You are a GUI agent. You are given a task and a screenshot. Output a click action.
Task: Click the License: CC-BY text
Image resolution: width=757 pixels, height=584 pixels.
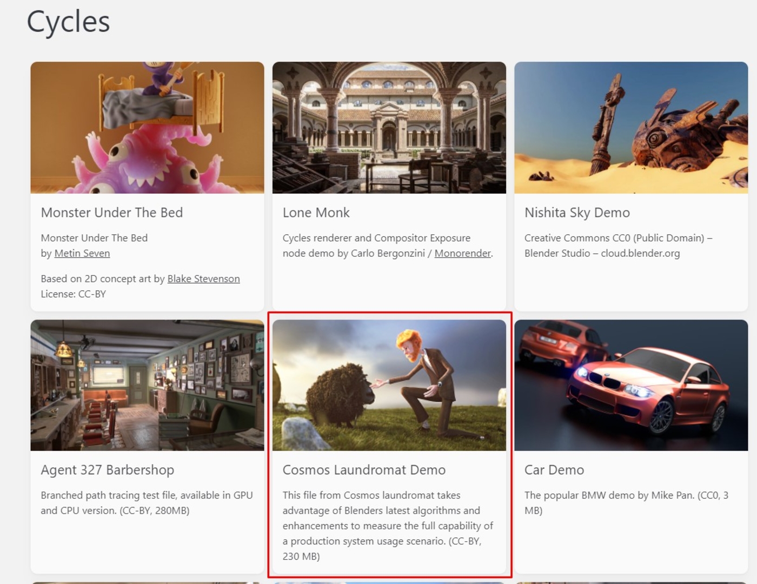[x=74, y=294]
